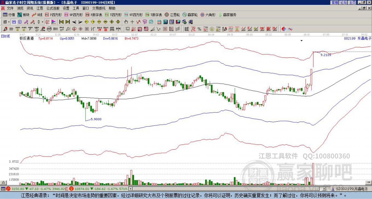Select the crosshair plus cursor tool

[132, 22]
